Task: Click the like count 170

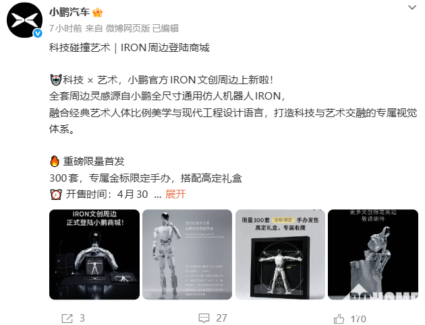Action: click(358, 319)
